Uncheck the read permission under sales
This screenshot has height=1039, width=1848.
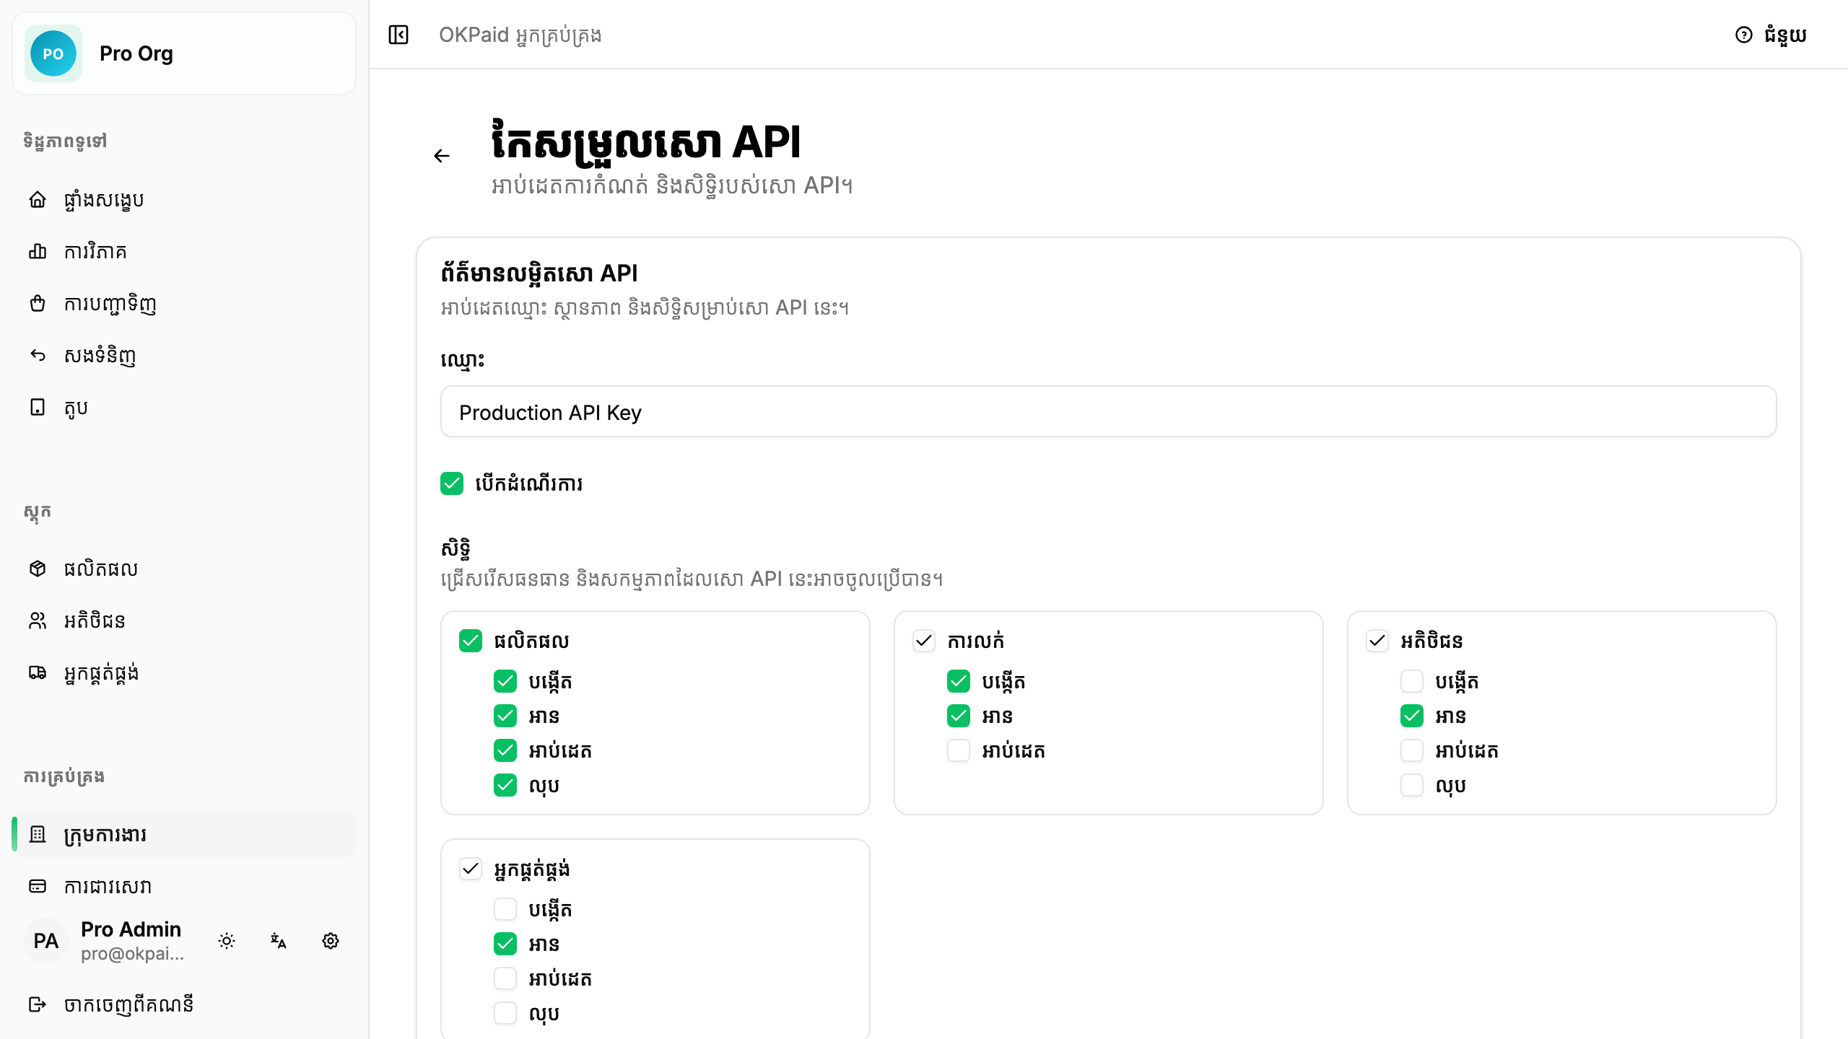959,716
